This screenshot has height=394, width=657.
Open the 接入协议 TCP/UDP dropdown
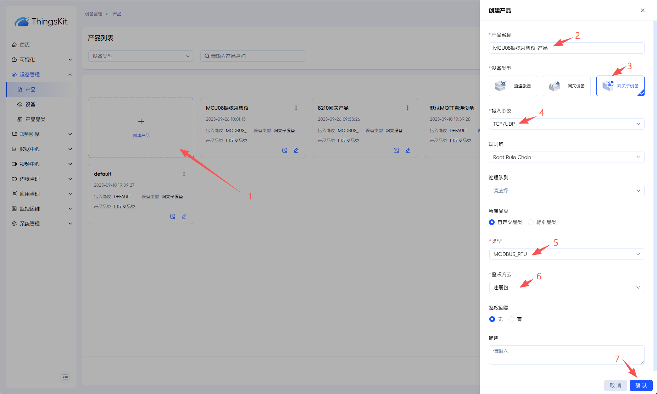coord(566,124)
